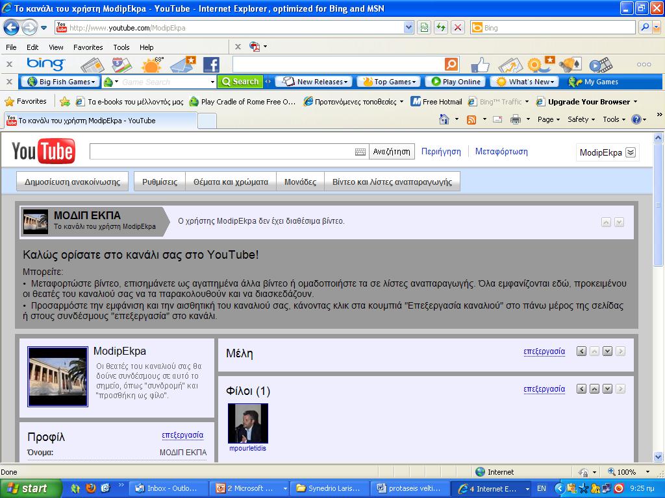This screenshot has height=498, width=665.
Task: Click the mpourletidis friend thumbnail photo
Action: pyautogui.click(x=247, y=423)
